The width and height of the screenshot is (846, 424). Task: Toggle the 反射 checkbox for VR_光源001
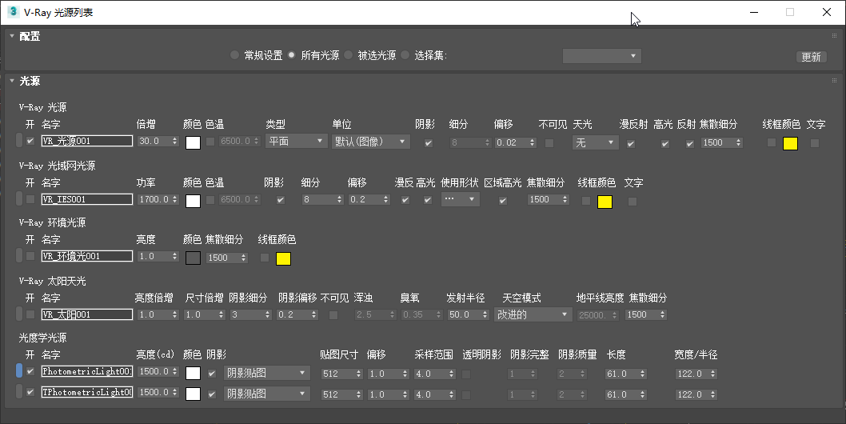(x=689, y=144)
